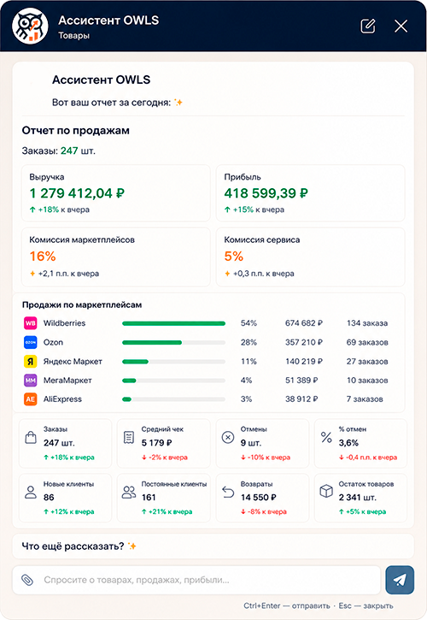Click the cancel circle icon in Отмены card

click(228, 437)
